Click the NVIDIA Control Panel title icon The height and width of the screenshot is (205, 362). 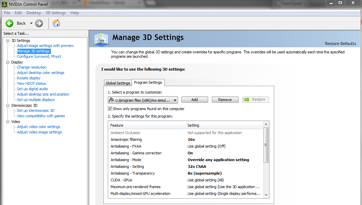pos(4,4)
